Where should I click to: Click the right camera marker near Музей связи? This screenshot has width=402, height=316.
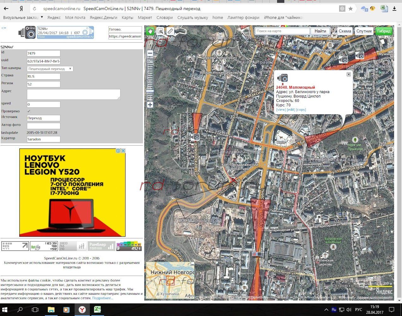click(359, 56)
